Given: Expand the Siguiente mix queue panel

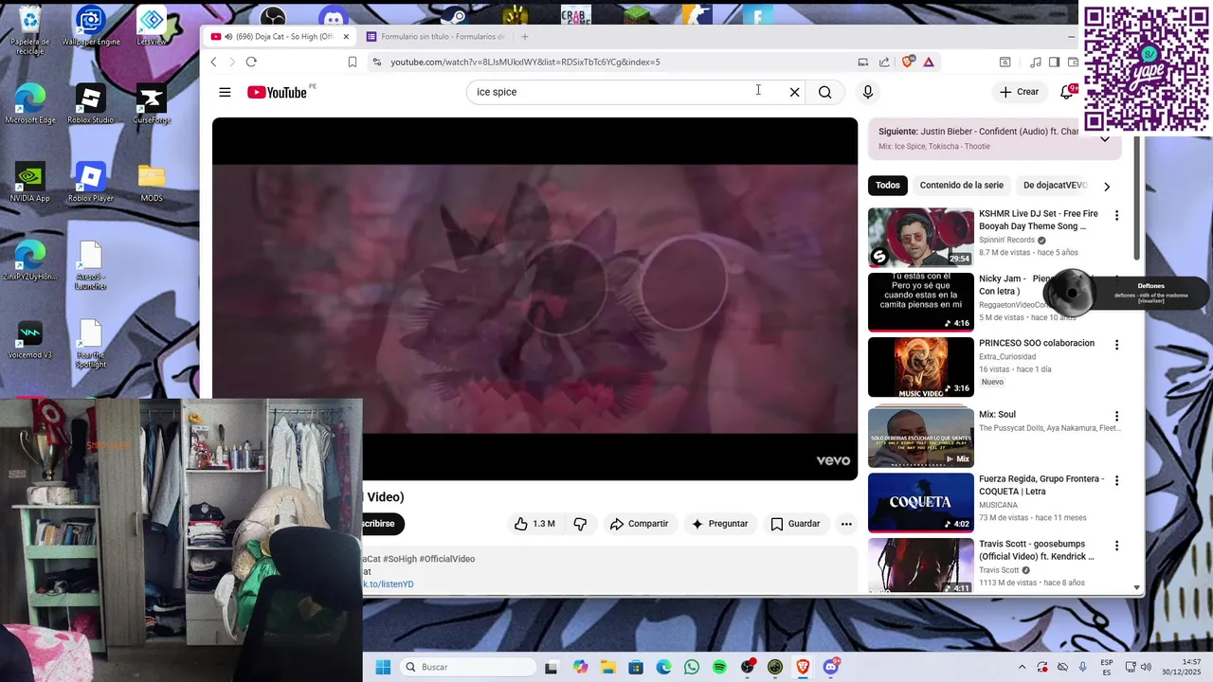Looking at the screenshot, I should (x=1104, y=138).
